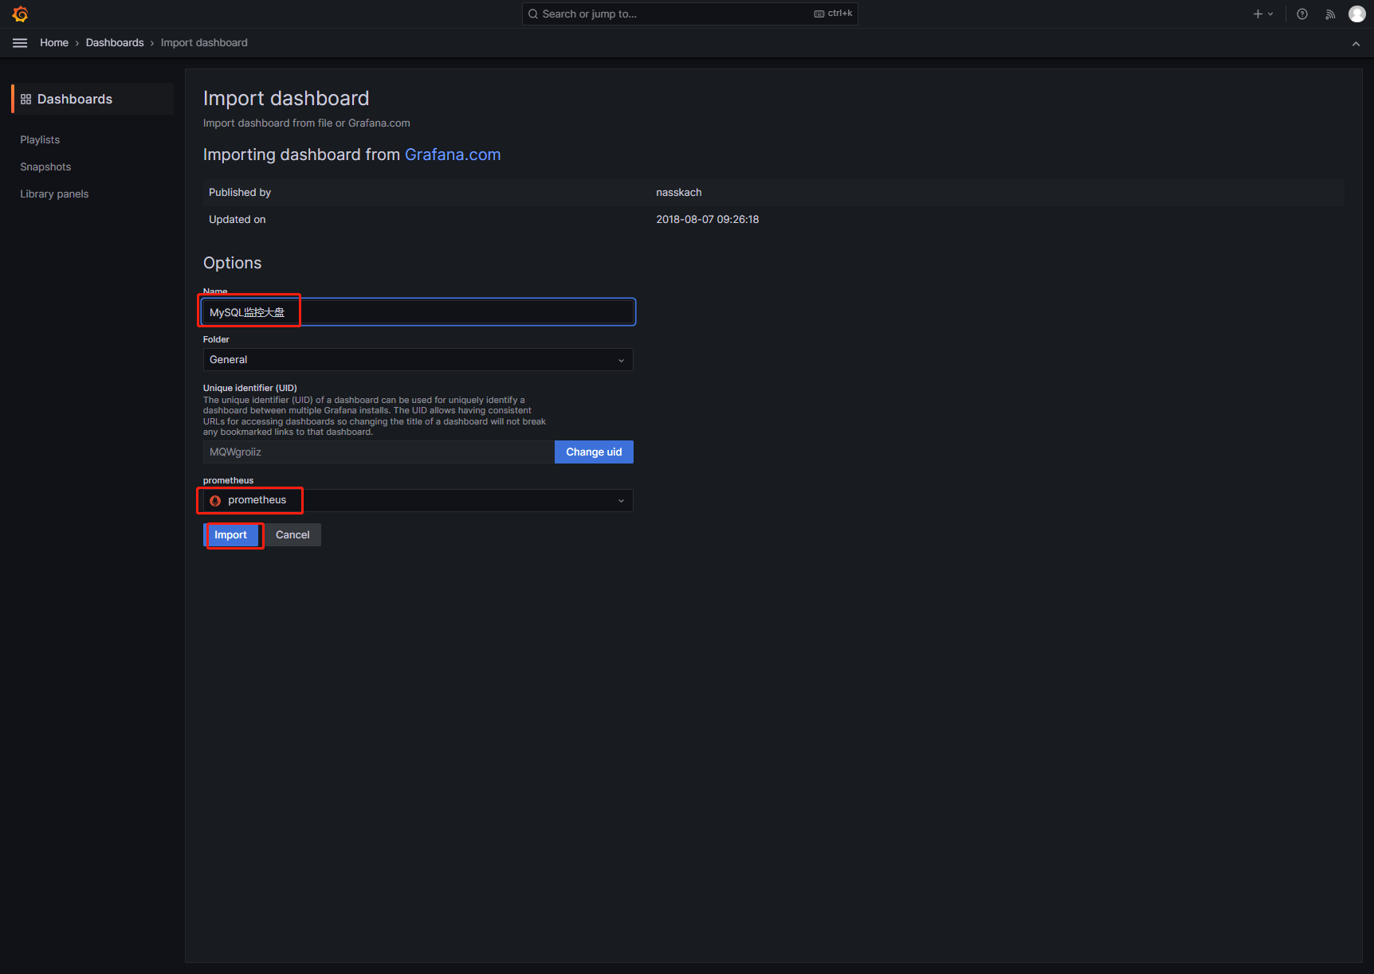Click the Cancel button
The height and width of the screenshot is (974, 1374).
pos(292,535)
